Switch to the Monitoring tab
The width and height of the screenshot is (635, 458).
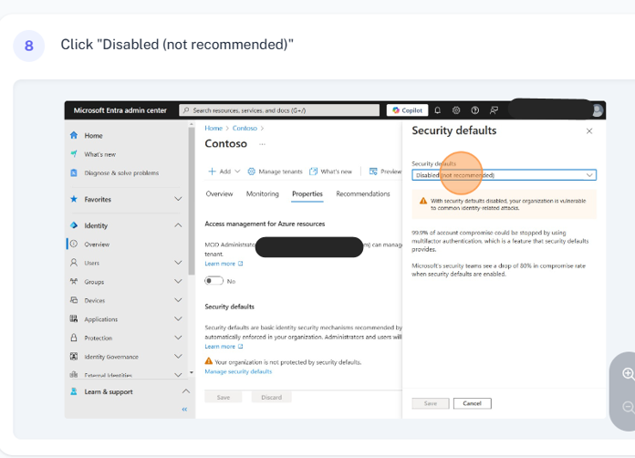(263, 193)
